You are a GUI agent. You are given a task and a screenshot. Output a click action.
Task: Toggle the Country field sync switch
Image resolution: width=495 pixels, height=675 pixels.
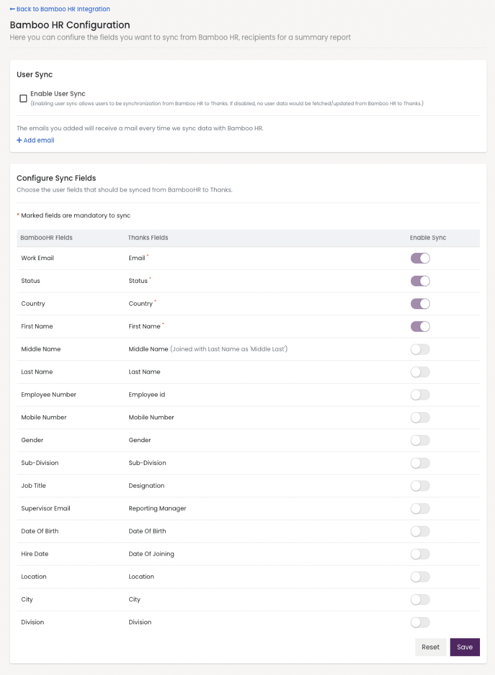coord(420,304)
